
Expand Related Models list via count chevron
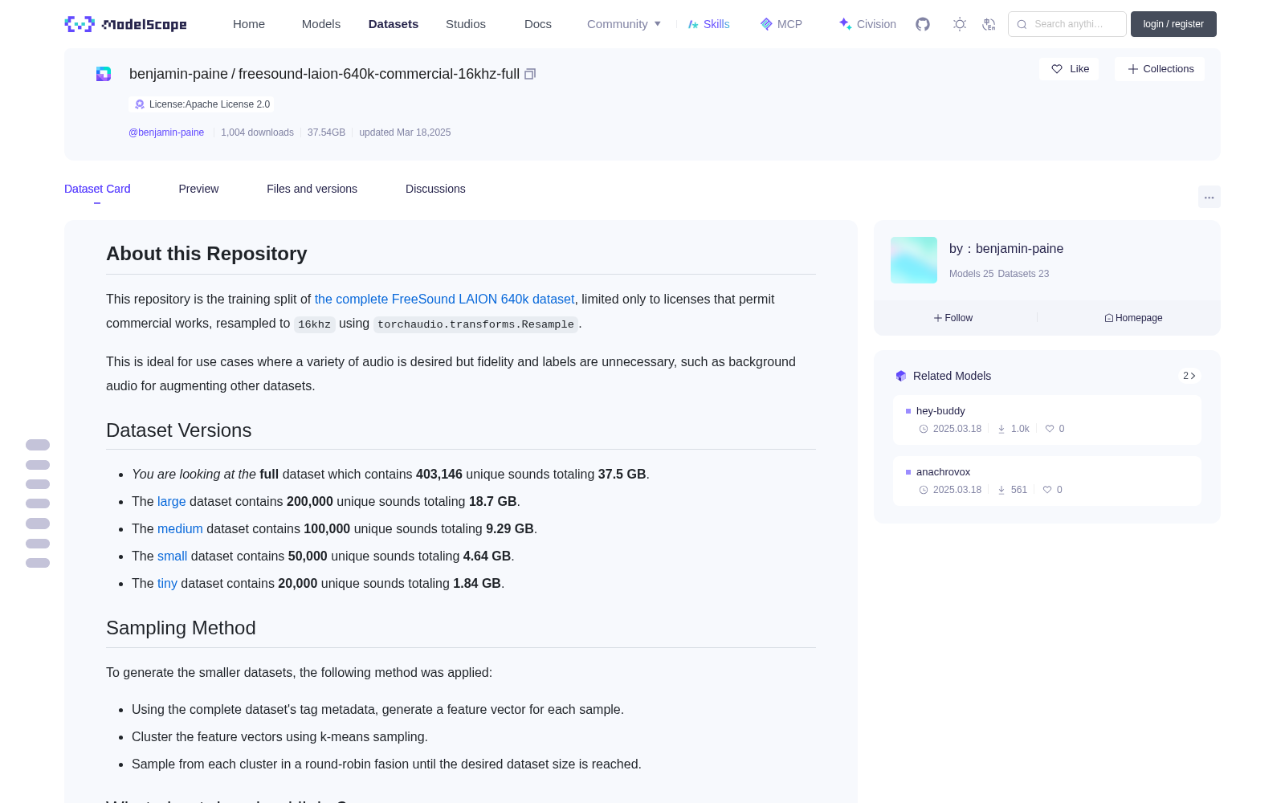point(1189,376)
